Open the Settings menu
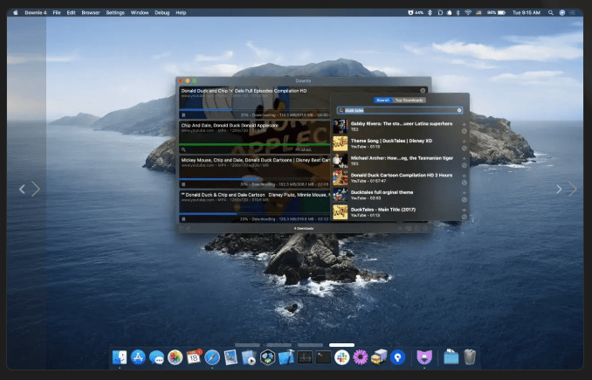592x380 pixels. pyautogui.click(x=115, y=12)
